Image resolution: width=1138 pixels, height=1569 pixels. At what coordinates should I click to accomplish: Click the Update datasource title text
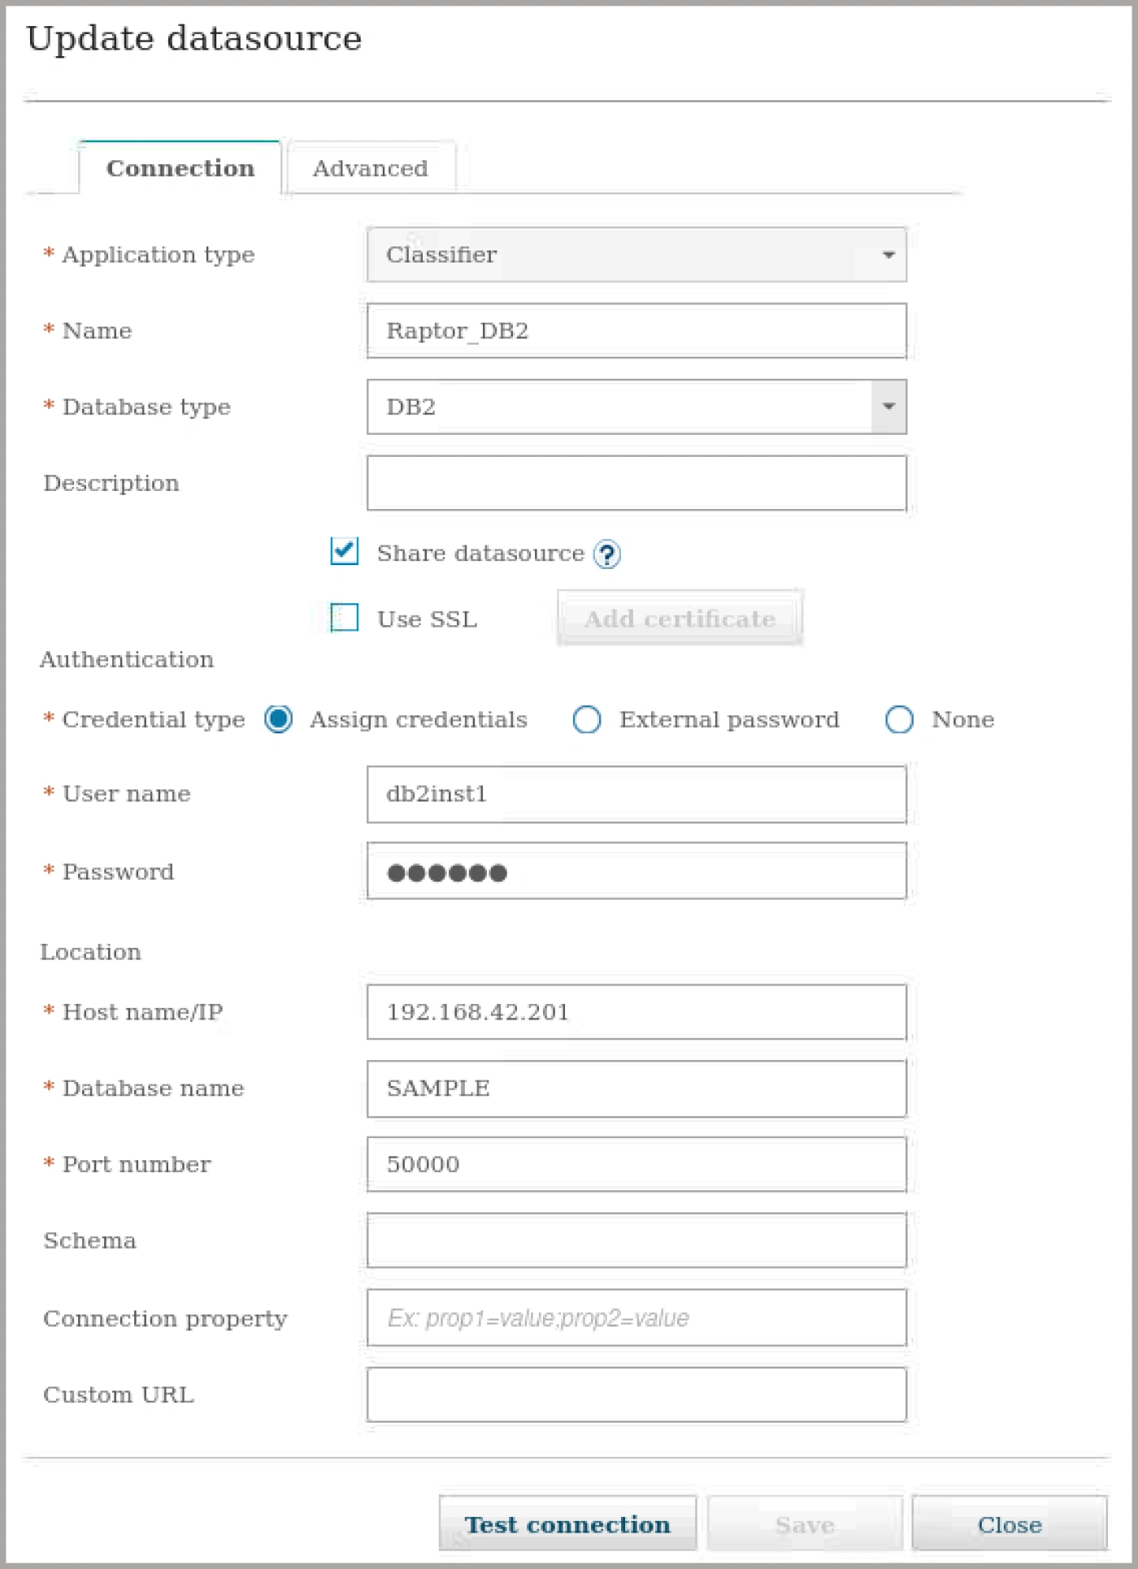pyautogui.click(x=194, y=38)
